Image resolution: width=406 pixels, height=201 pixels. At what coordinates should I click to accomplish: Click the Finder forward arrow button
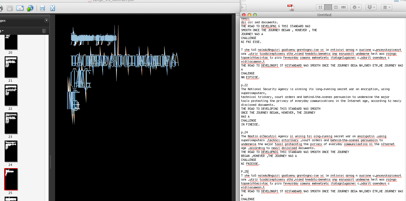pyautogui.click(x=243, y=7)
